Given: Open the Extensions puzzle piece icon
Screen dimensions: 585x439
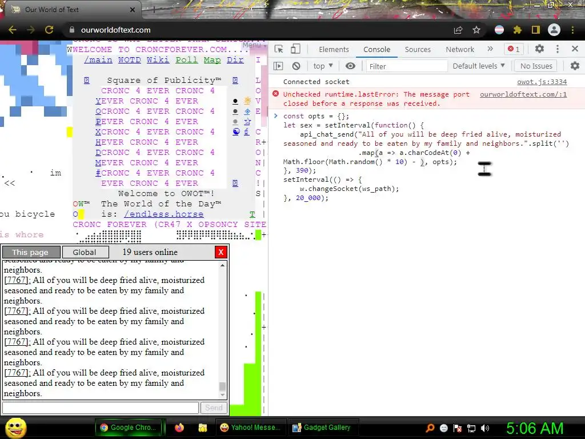Looking at the screenshot, I should (x=518, y=30).
